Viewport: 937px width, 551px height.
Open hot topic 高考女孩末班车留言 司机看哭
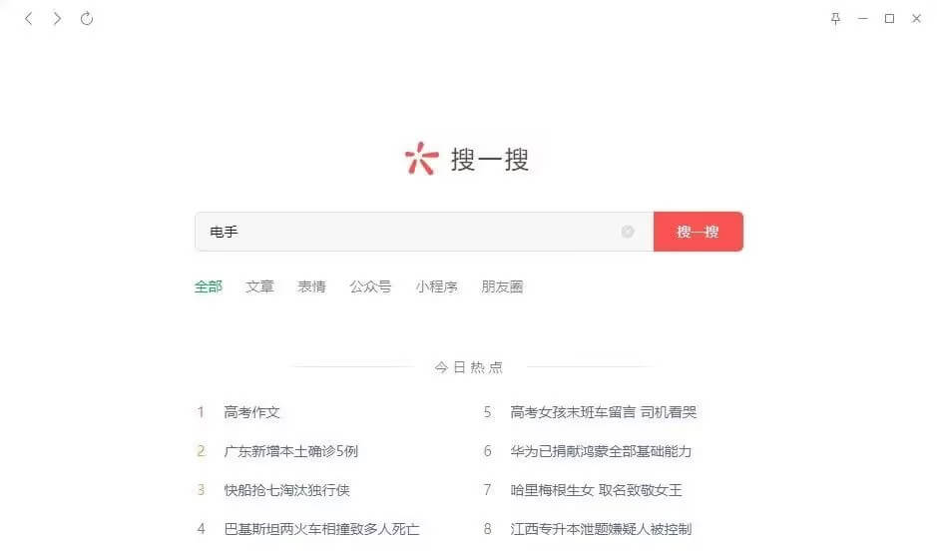tap(603, 412)
